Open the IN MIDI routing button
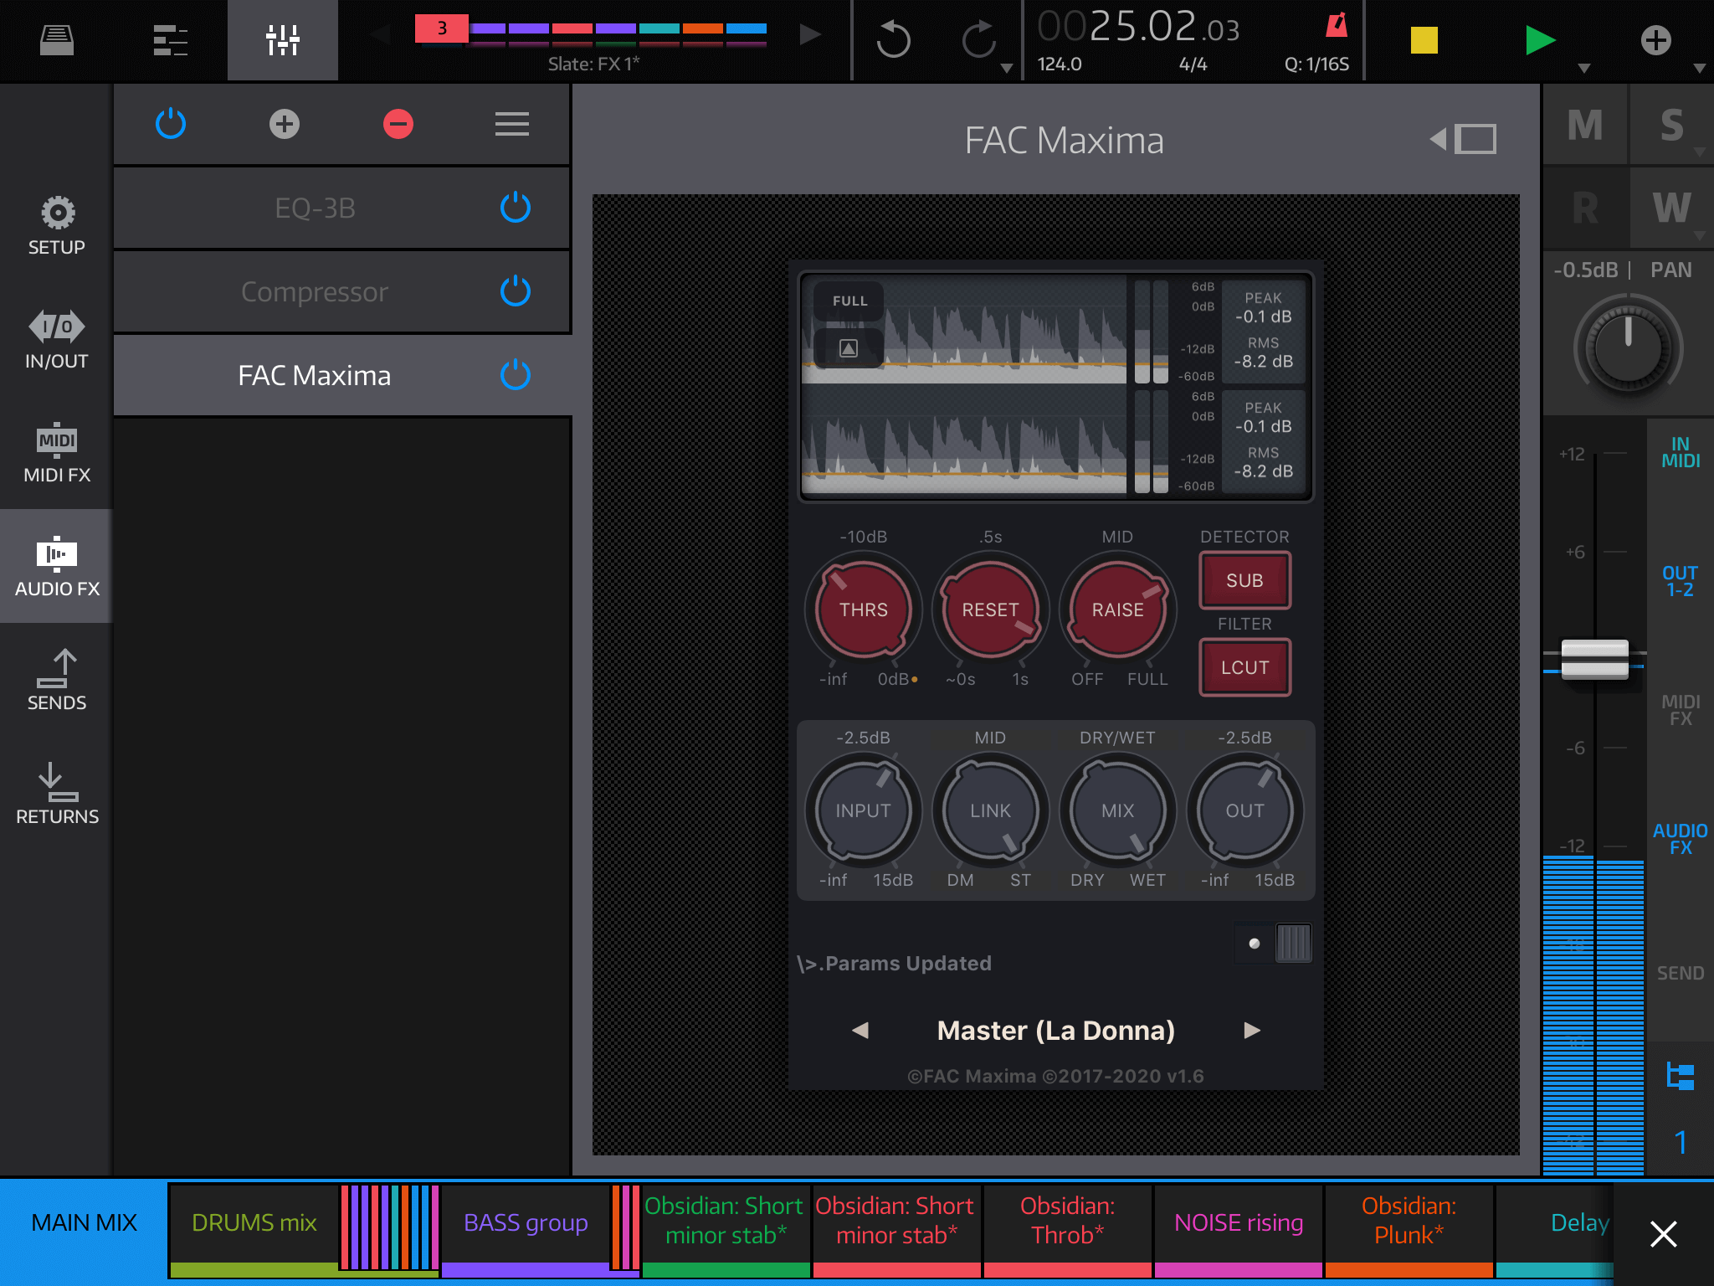 click(1681, 452)
